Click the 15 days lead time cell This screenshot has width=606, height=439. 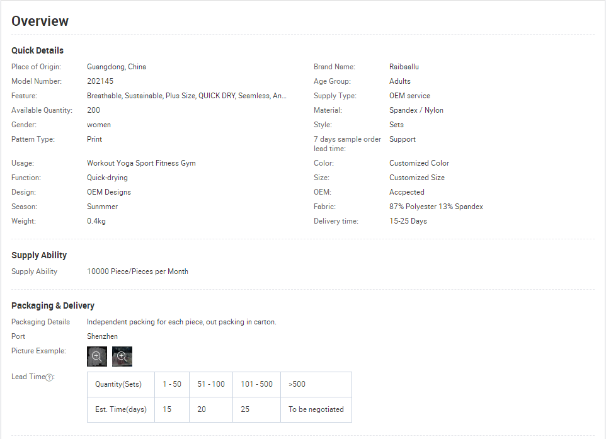pos(172,409)
